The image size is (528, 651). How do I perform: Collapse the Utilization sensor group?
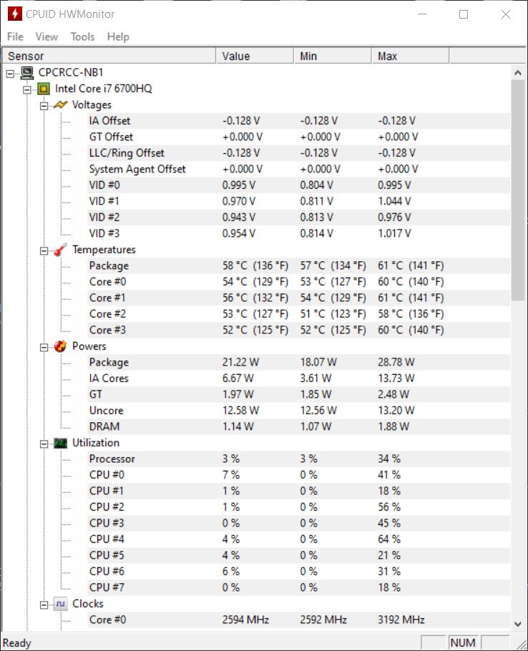click(x=44, y=443)
